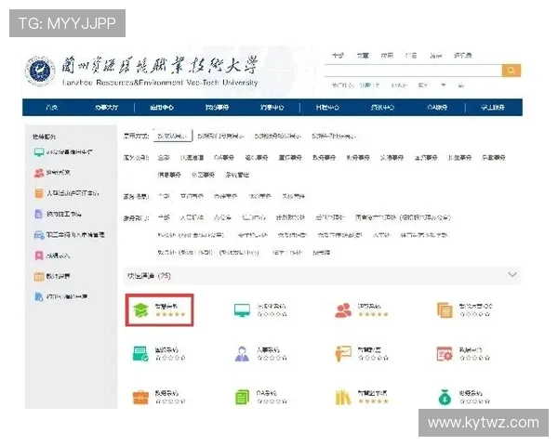Select the outlined chip in the display-mode filter row

(173, 136)
